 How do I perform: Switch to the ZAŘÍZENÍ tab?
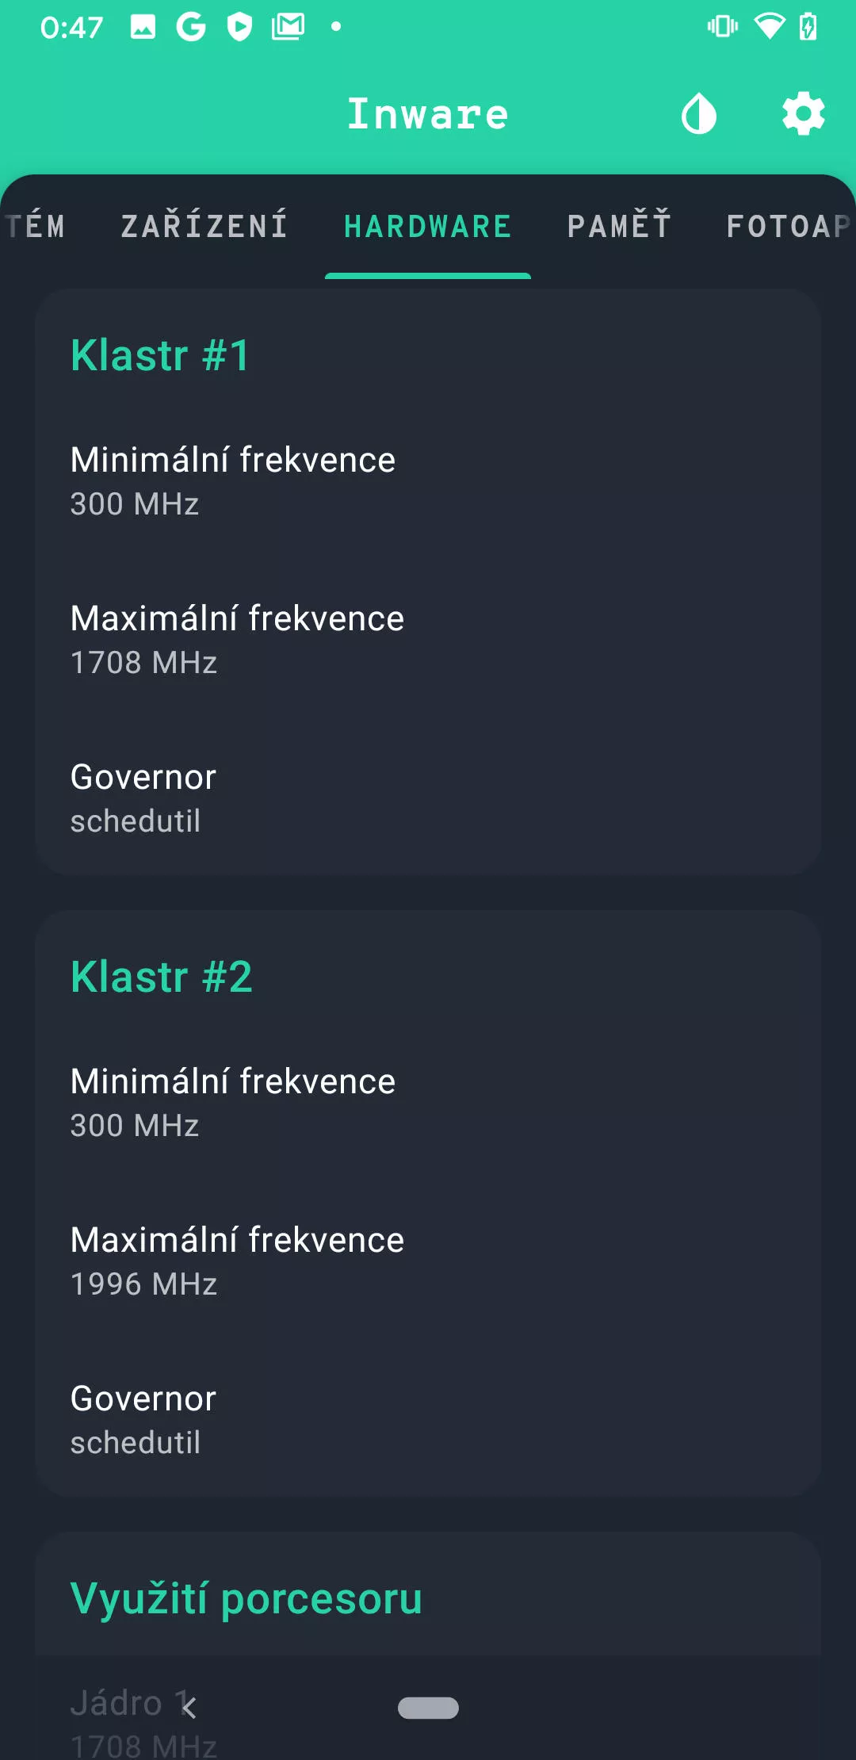coord(204,227)
